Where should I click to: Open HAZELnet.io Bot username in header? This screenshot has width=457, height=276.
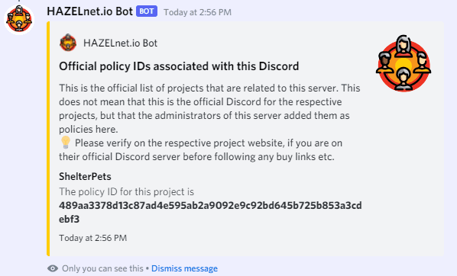coord(89,11)
